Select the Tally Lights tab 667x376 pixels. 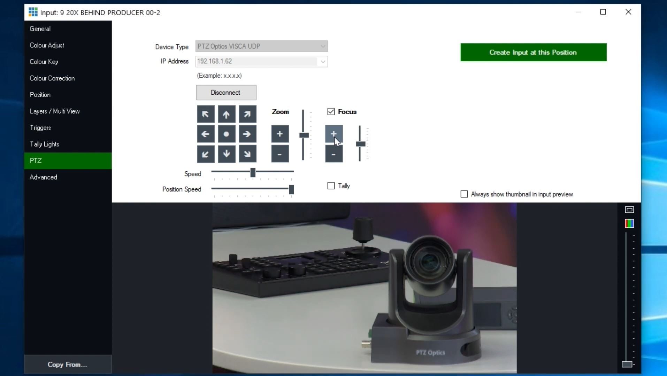pyautogui.click(x=68, y=144)
